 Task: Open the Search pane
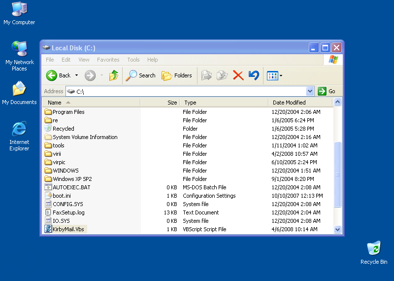tap(141, 75)
